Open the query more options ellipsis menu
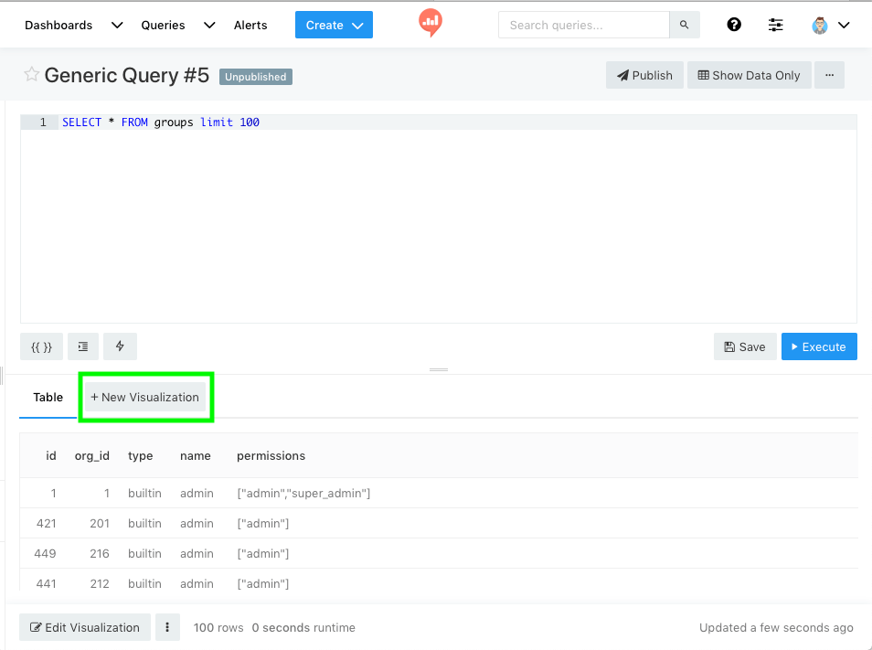Viewport: 872px width, 650px height. coord(829,75)
